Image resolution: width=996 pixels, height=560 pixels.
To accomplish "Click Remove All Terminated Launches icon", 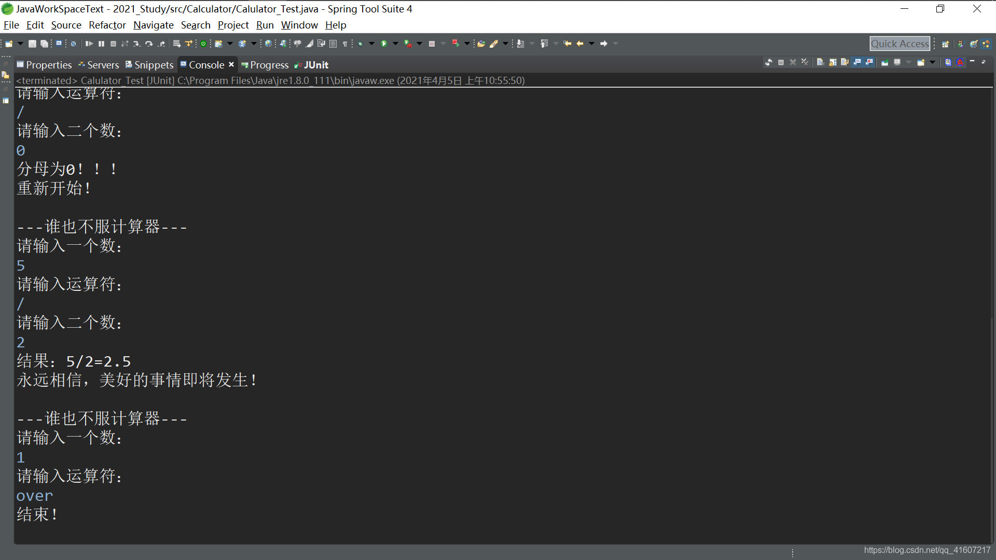I will tap(805, 62).
